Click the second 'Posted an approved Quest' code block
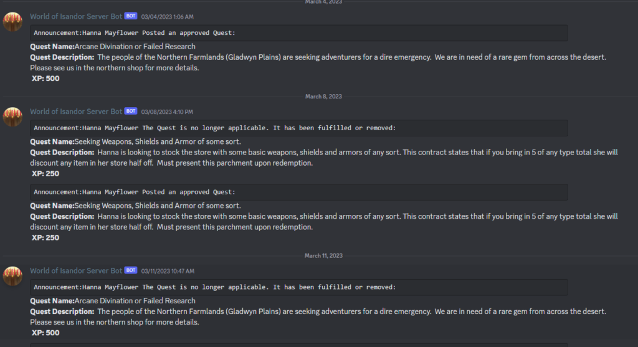The image size is (638, 347). (299, 193)
